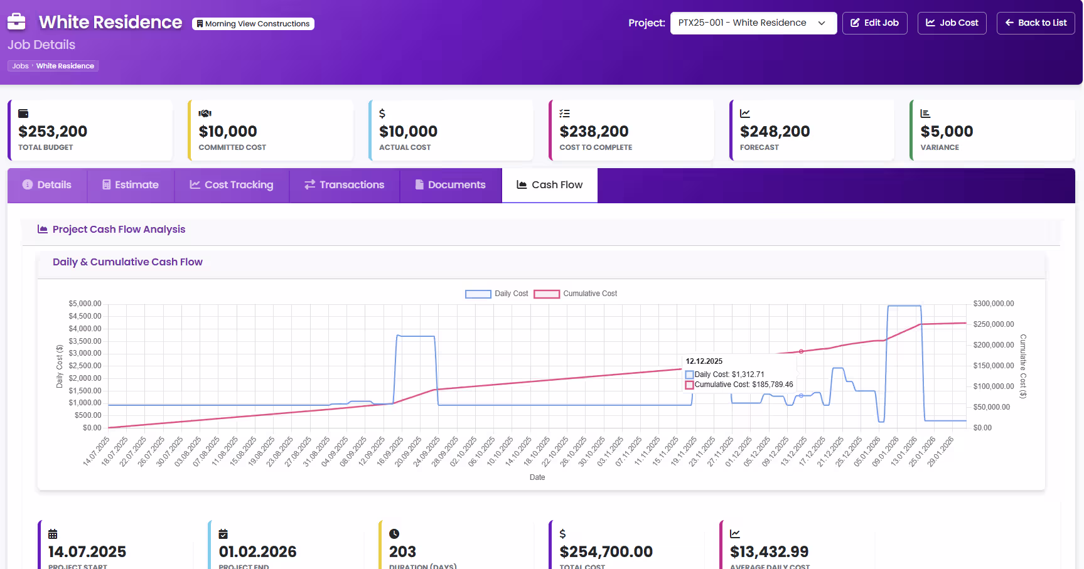
Task: Select the calculator icon on the Estimate tab
Action: pos(105,184)
